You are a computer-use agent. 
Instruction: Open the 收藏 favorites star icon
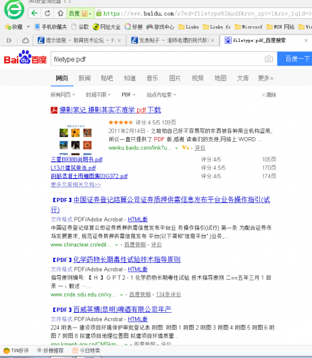[x=8, y=27]
